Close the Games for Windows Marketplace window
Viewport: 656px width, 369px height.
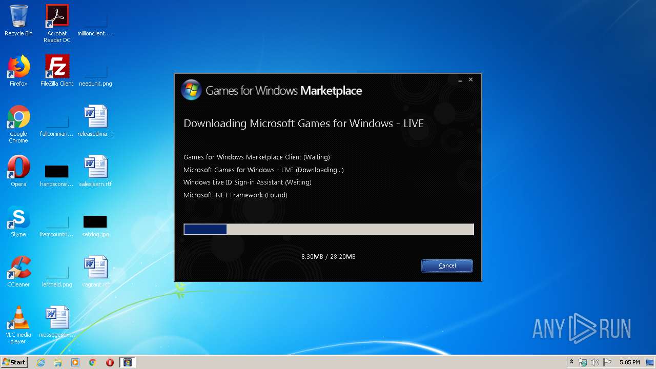471,79
